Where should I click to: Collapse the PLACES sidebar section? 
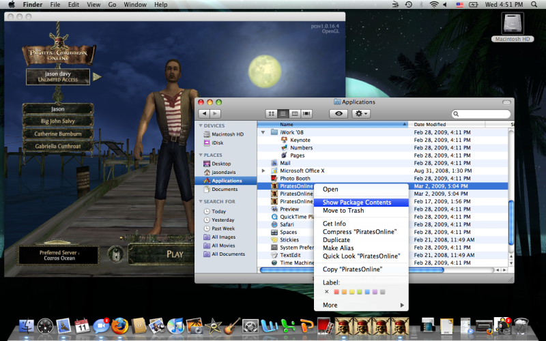coord(201,155)
